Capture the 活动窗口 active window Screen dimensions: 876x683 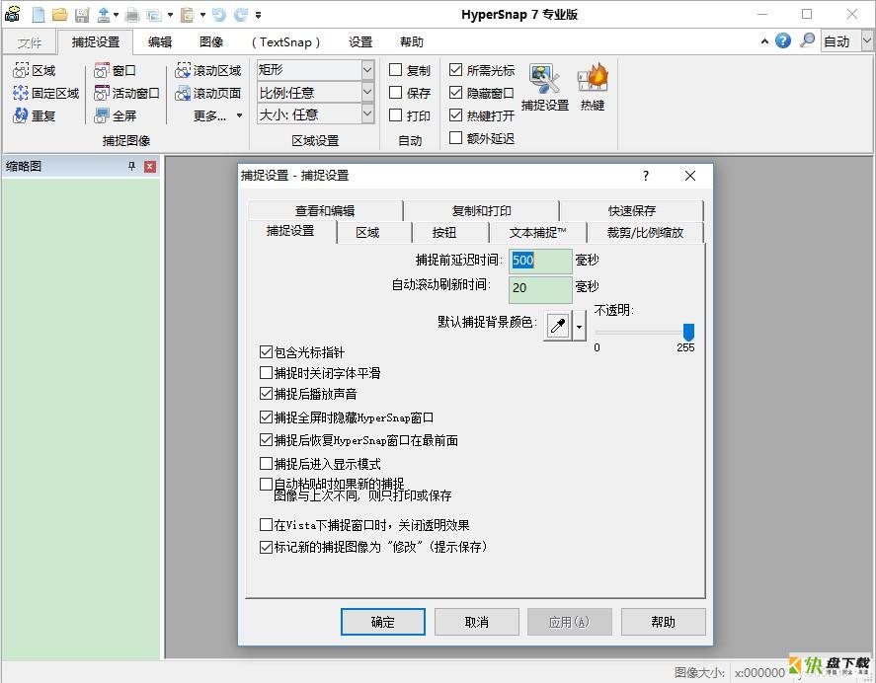(126, 93)
